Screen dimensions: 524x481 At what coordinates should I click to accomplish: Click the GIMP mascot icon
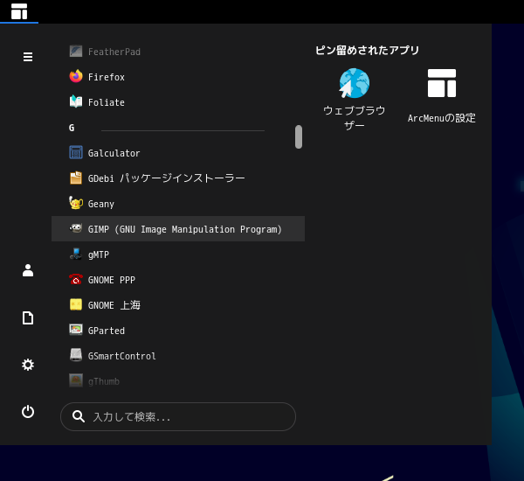click(x=76, y=228)
